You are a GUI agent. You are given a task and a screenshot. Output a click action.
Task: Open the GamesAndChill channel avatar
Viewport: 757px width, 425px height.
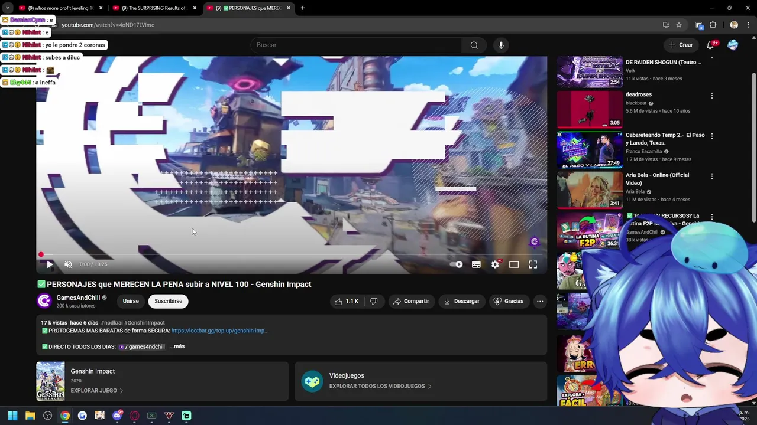click(x=44, y=301)
